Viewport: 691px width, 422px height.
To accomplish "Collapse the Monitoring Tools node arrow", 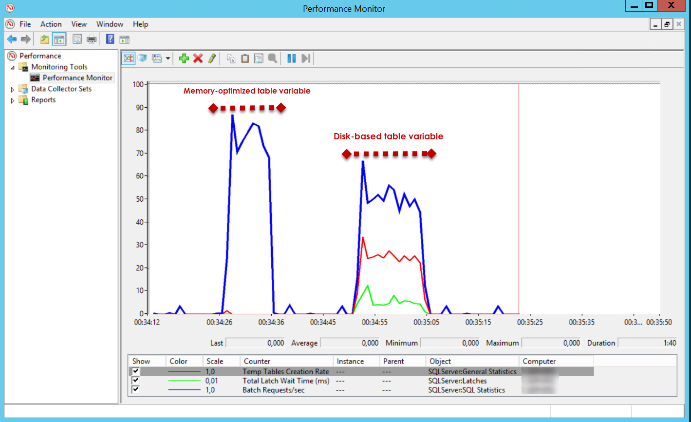I will pos(13,67).
